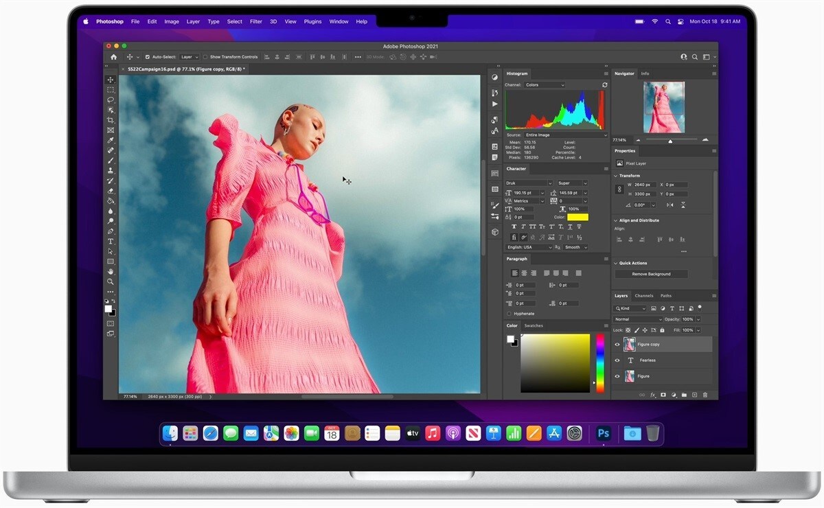Open the Kind layer filter dropdown
Viewport: 824px width, 508px height.
[630, 308]
